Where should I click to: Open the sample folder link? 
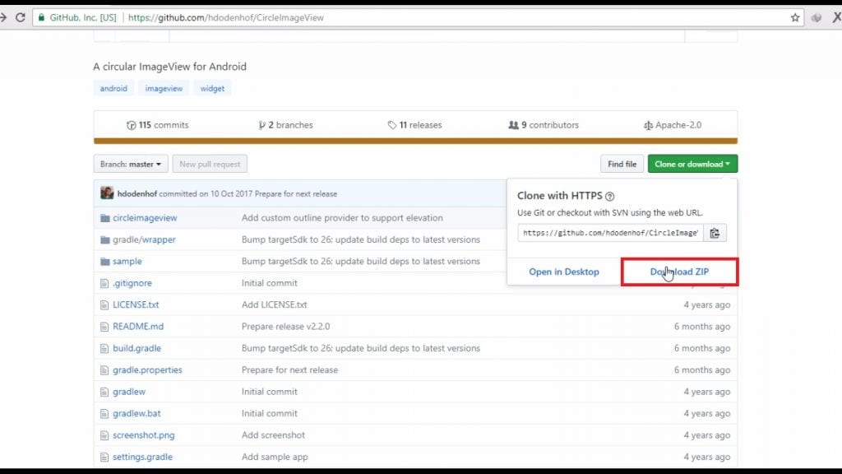[x=127, y=262]
